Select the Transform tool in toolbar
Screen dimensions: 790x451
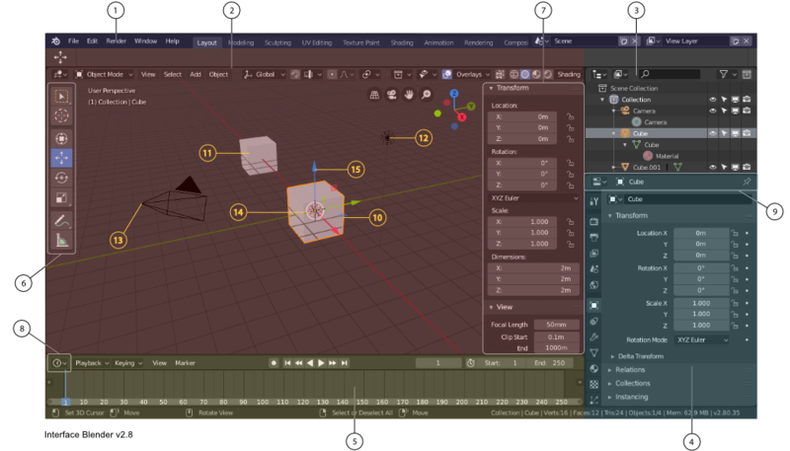tap(61, 138)
